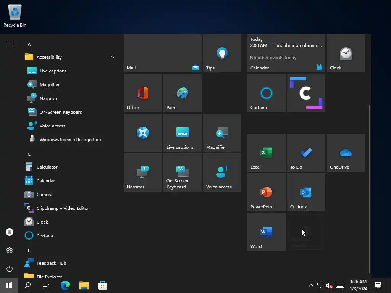Viewport: 391px width, 293px height.
Task: Open Task View on the taskbar
Action: click(x=46, y=285)
